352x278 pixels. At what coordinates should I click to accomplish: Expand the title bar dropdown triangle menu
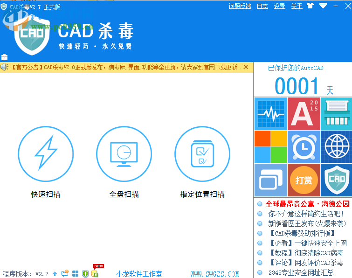click(x=323, y=6)
